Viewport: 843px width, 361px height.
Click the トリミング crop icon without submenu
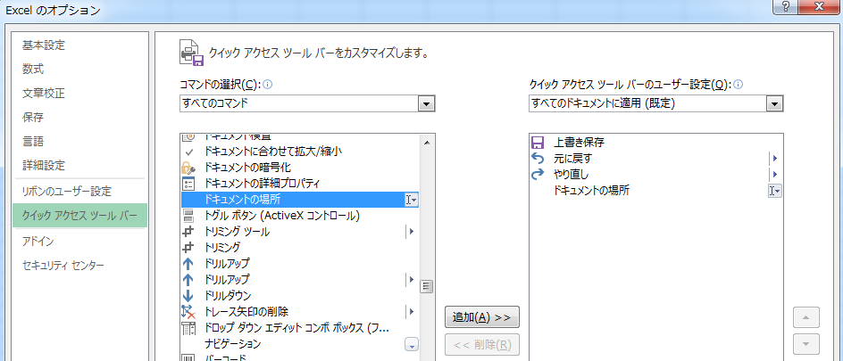point(188,247)
